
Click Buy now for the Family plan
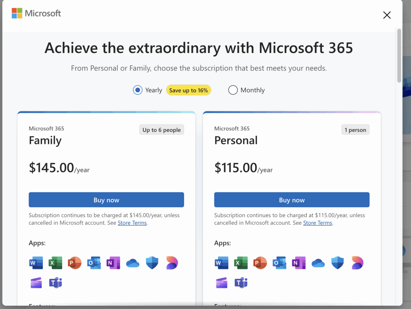point(106,200)
